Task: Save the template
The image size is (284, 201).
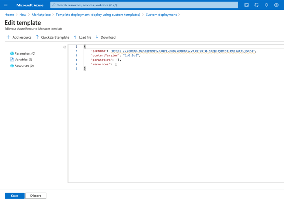Action: [x=15, y=196]
